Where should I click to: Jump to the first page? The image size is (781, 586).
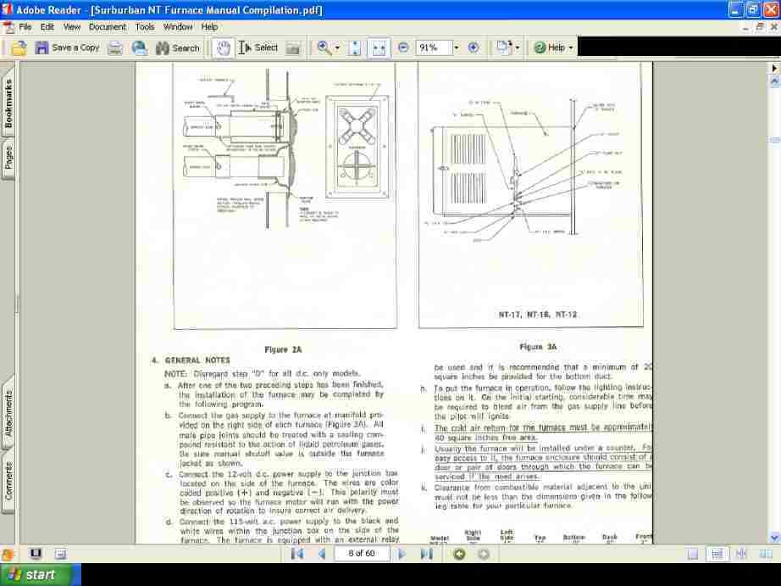297,554
